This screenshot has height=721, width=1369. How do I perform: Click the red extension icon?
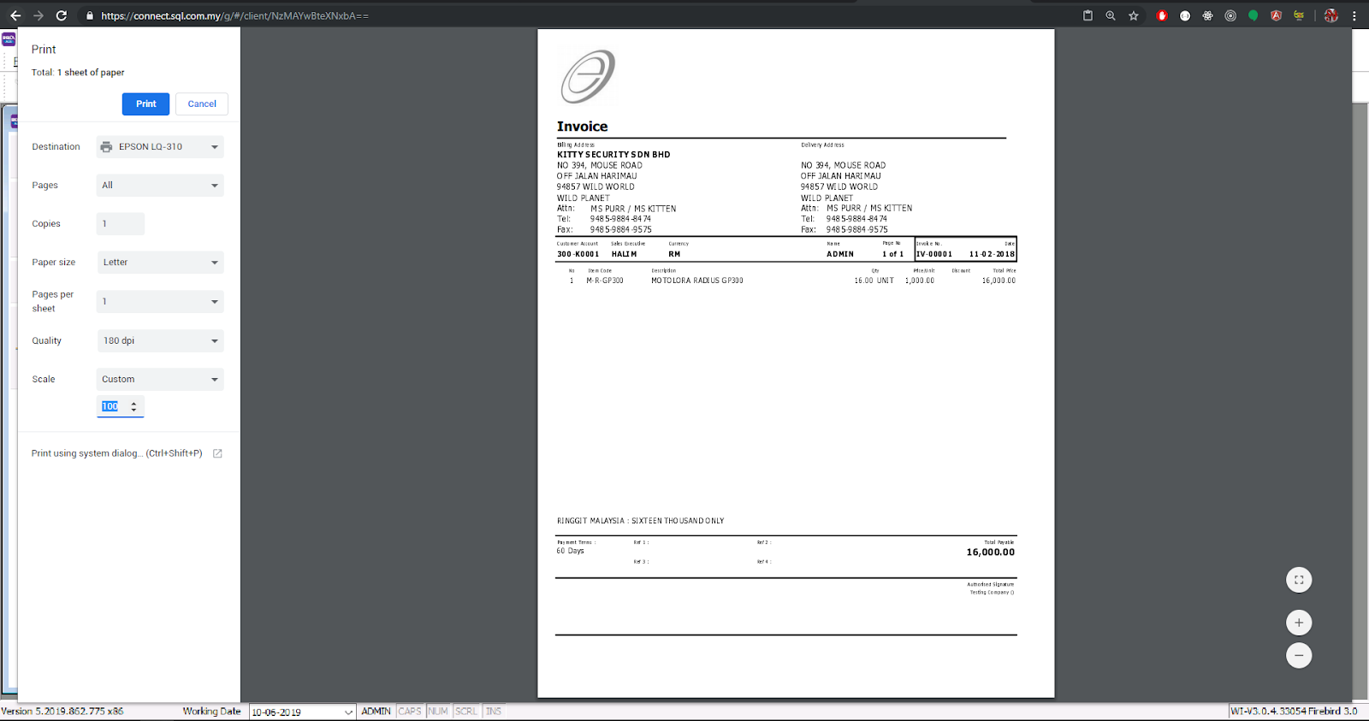coord(1162,15)
